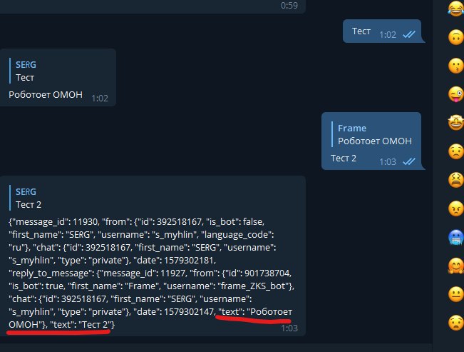Viewport: 464px width, 352px height.
Task: Insert the anguished face emoji at bottom
Action: (x=456, y=323)
